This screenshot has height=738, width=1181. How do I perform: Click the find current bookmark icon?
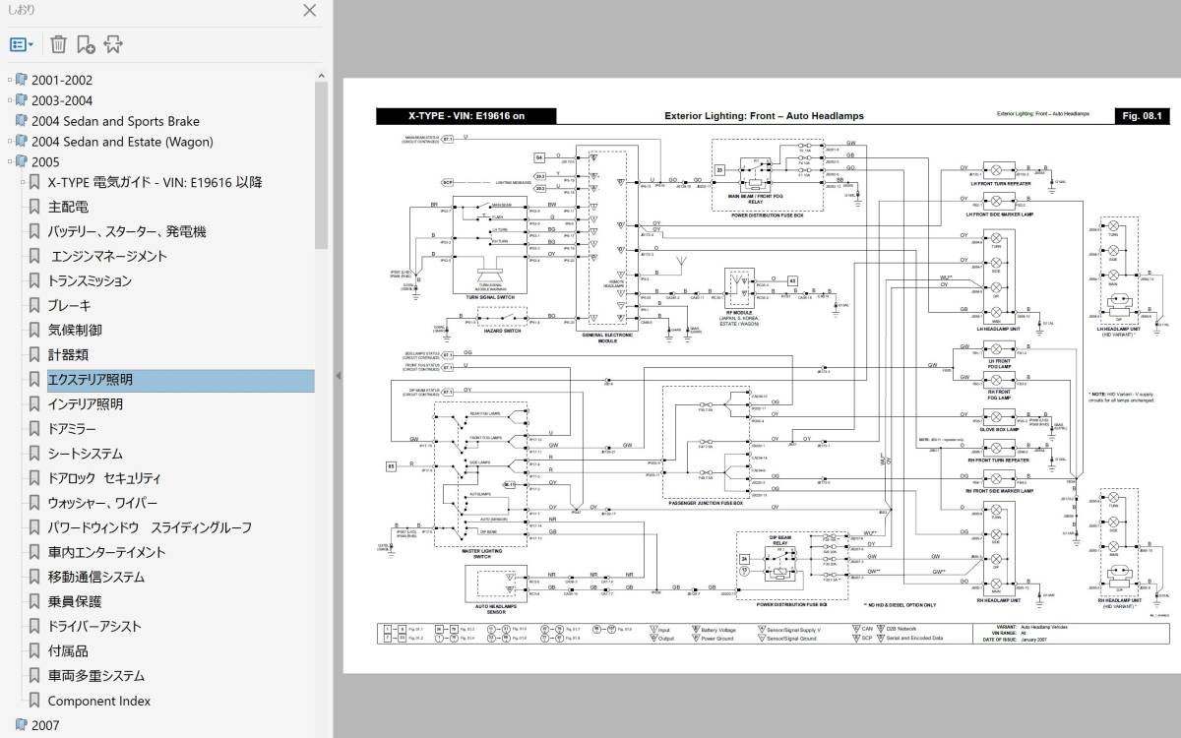(x=113, y=44)
